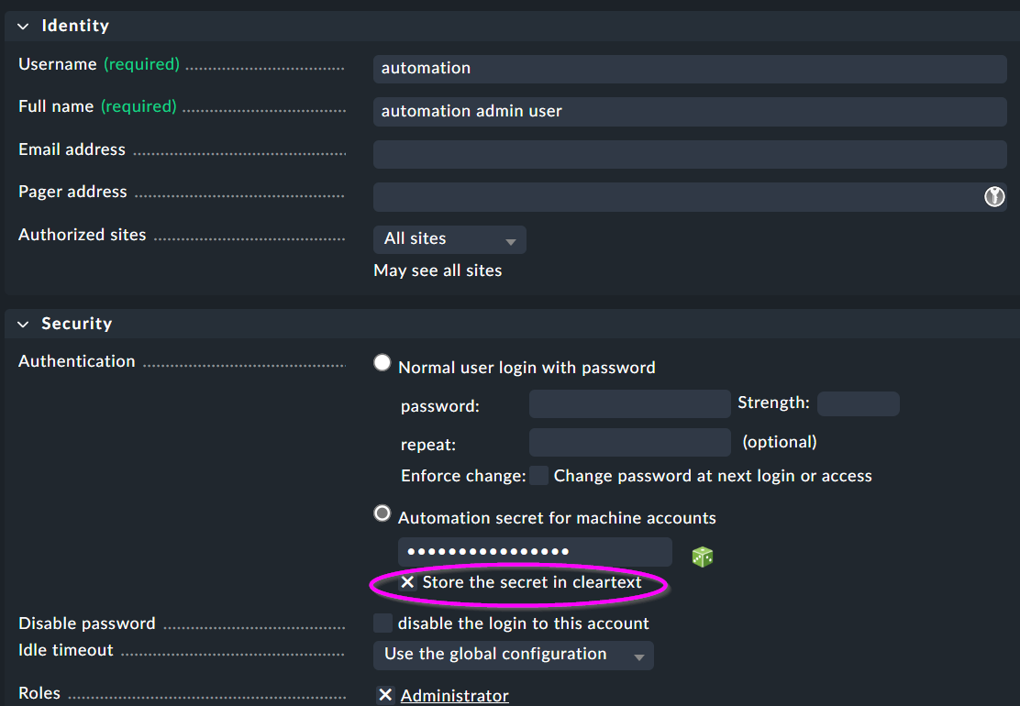
Task: Uncheck the Administrator role checkbox
Action: tap(385, 695)
